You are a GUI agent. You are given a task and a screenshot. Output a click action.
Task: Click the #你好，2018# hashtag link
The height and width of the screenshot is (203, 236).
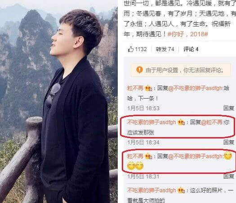tap(188, 34)
